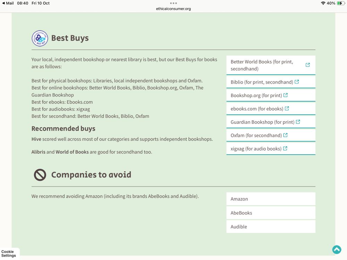The image size is (347, 260).
Task: Open Better World Books link
Action: pos(271,65)
